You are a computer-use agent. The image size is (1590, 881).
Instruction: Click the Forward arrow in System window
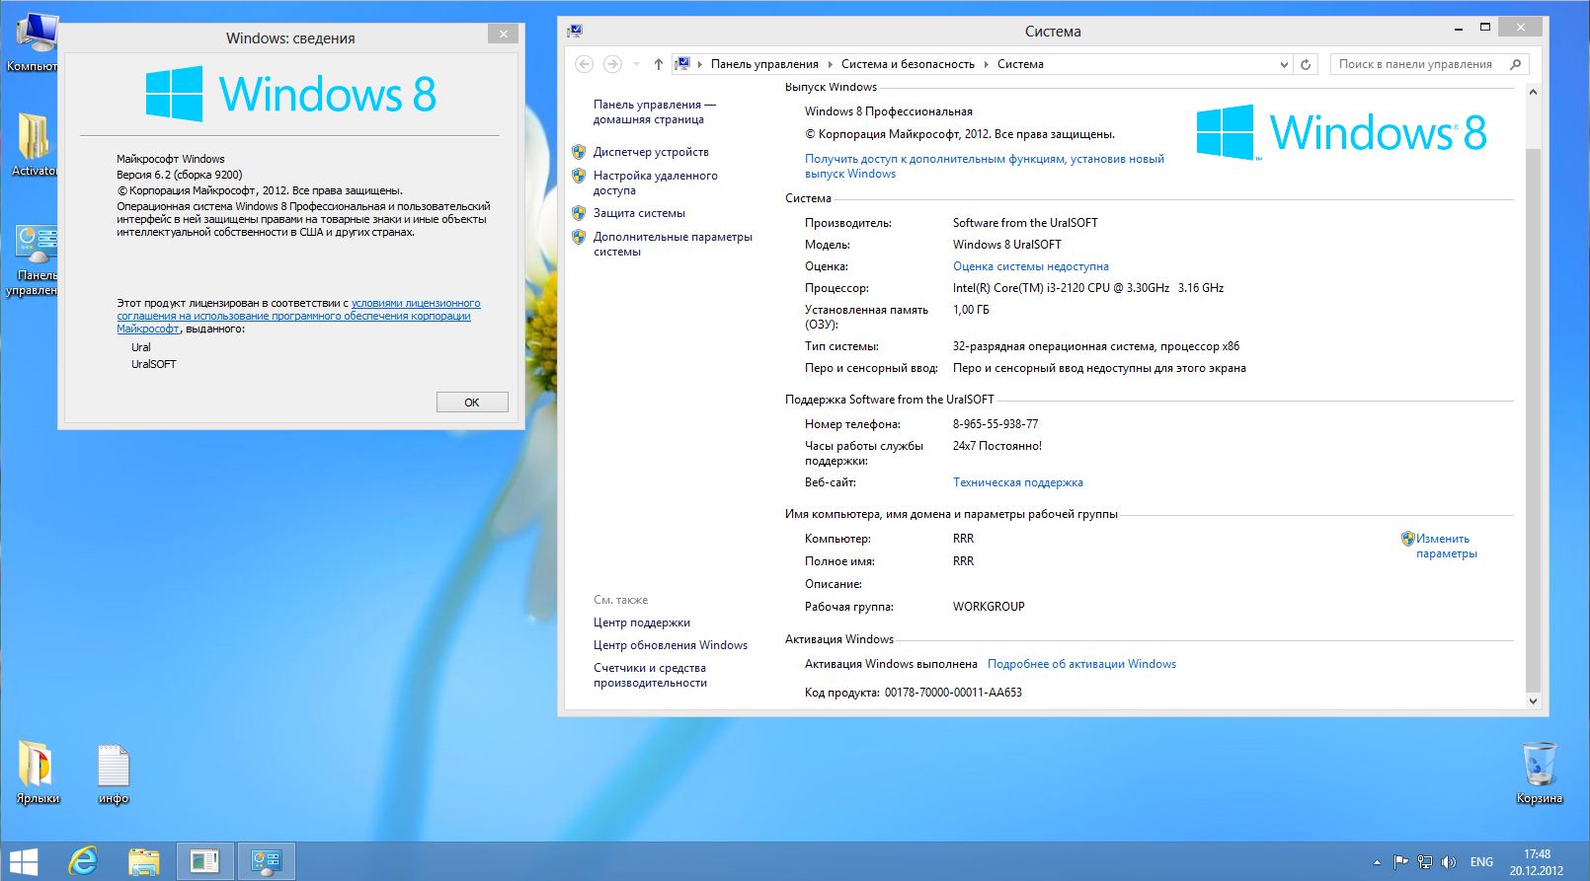(x=612, y=64)
